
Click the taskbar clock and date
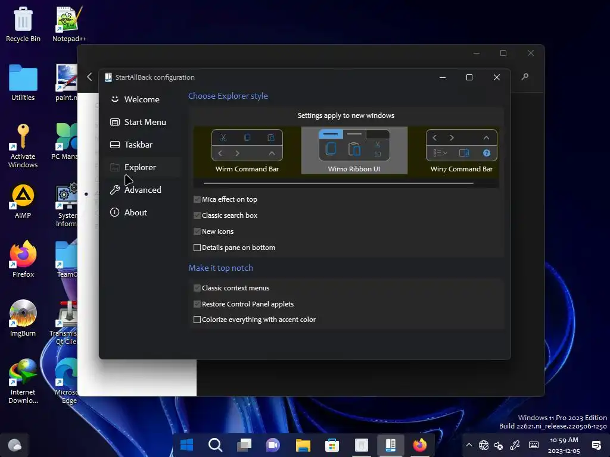point(564,445)
